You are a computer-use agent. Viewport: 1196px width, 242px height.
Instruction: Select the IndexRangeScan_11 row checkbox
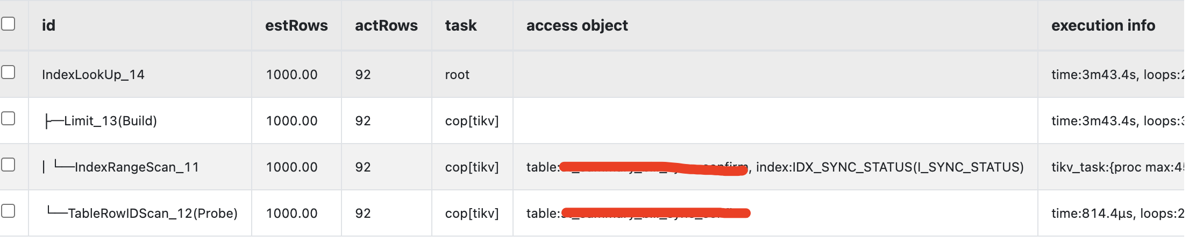coord(8,165)
